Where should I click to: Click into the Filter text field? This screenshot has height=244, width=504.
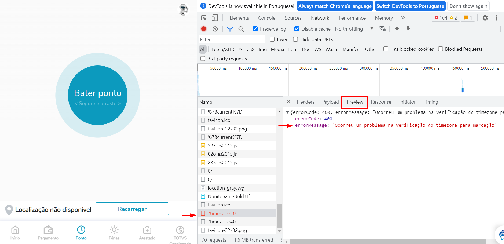tap(232, 39)
